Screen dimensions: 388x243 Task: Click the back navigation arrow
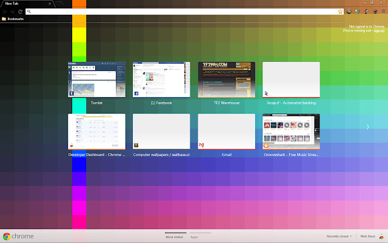click(5, 12)
